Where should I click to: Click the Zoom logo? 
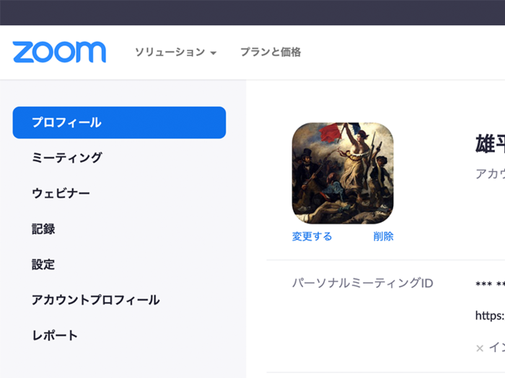tap(59, 52)
